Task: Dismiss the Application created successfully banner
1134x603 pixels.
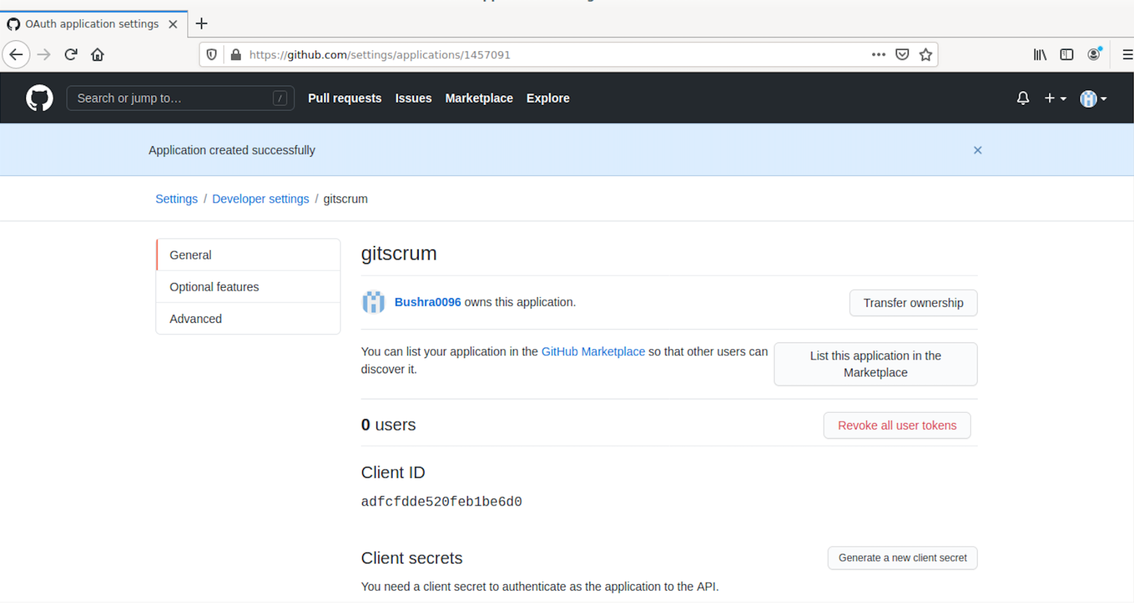Action: (x=977, y=150)
